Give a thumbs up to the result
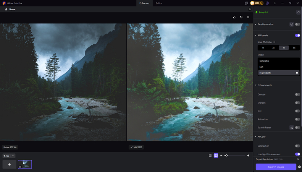The width and height of the screenshot is (302, 172). [x=234, y=17]
